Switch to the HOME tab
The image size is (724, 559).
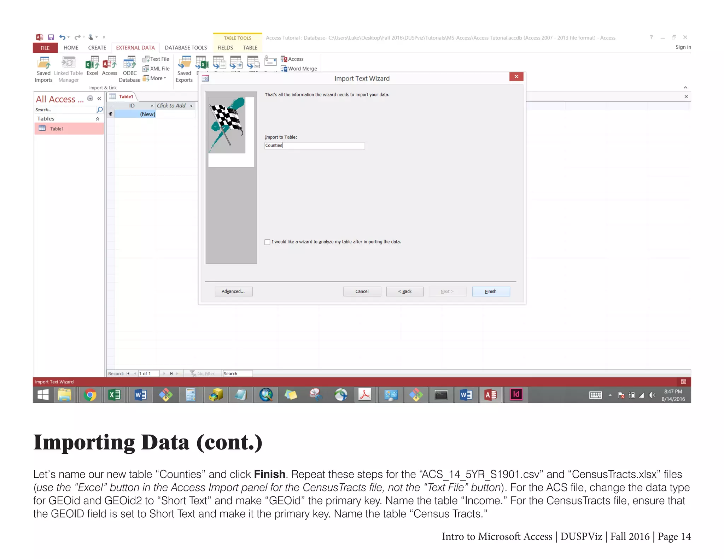click(71, 48)
